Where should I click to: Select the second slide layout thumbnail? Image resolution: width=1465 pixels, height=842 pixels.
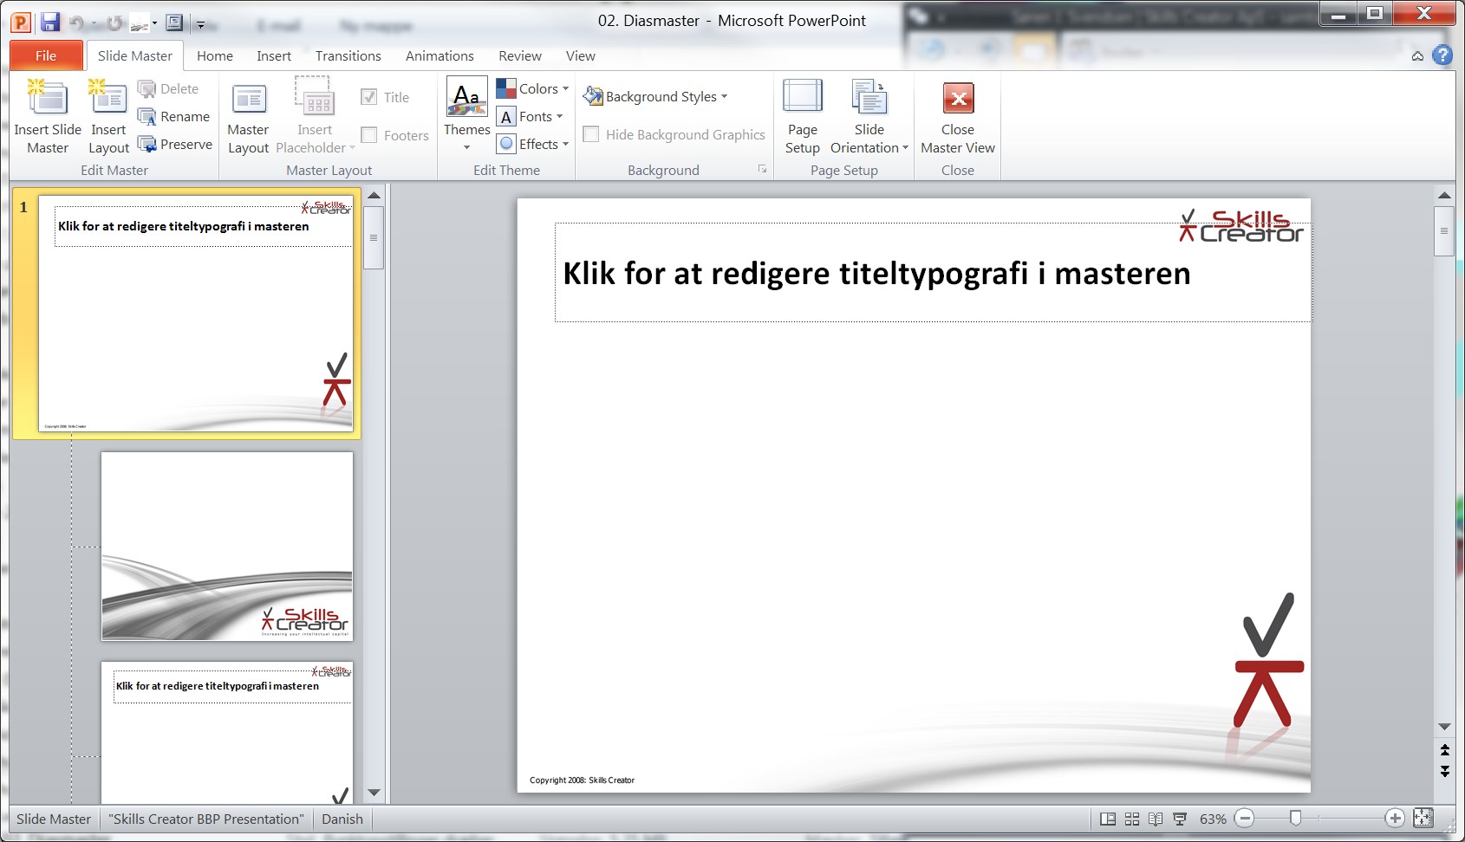click(226, 547)
